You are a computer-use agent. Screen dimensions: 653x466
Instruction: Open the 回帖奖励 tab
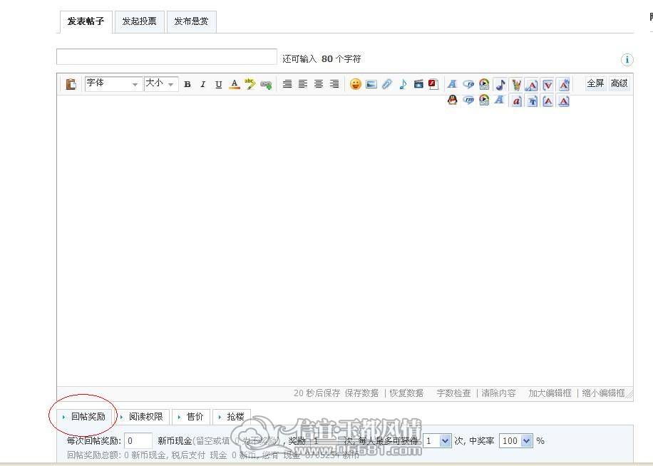(84, 417)
